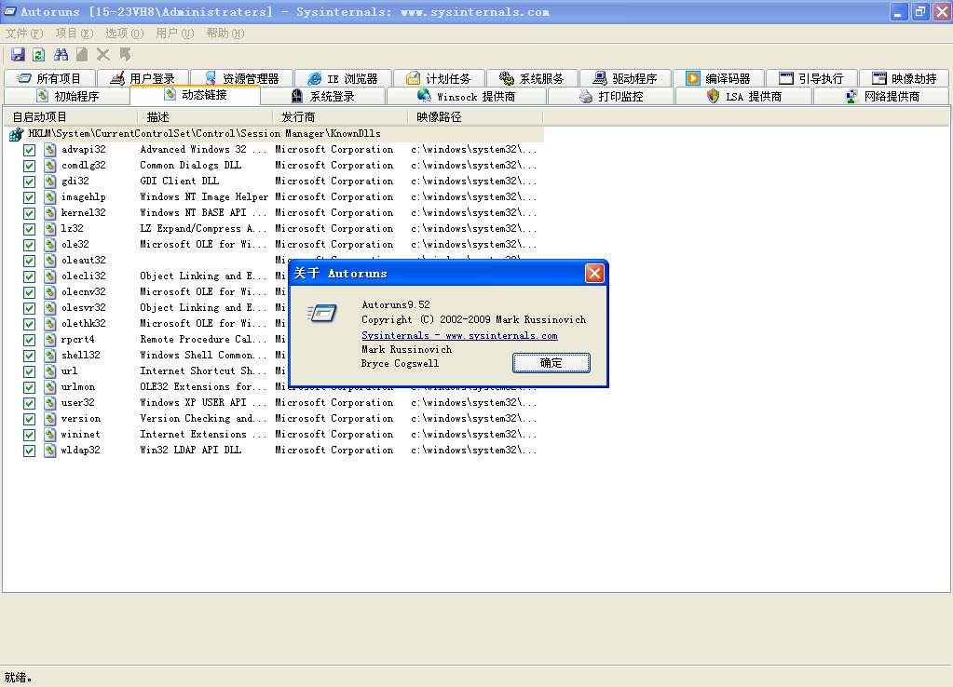This screenshot has height=687, width=953.
Task: Click the Find binoculars icon
Action: [61, 55]
